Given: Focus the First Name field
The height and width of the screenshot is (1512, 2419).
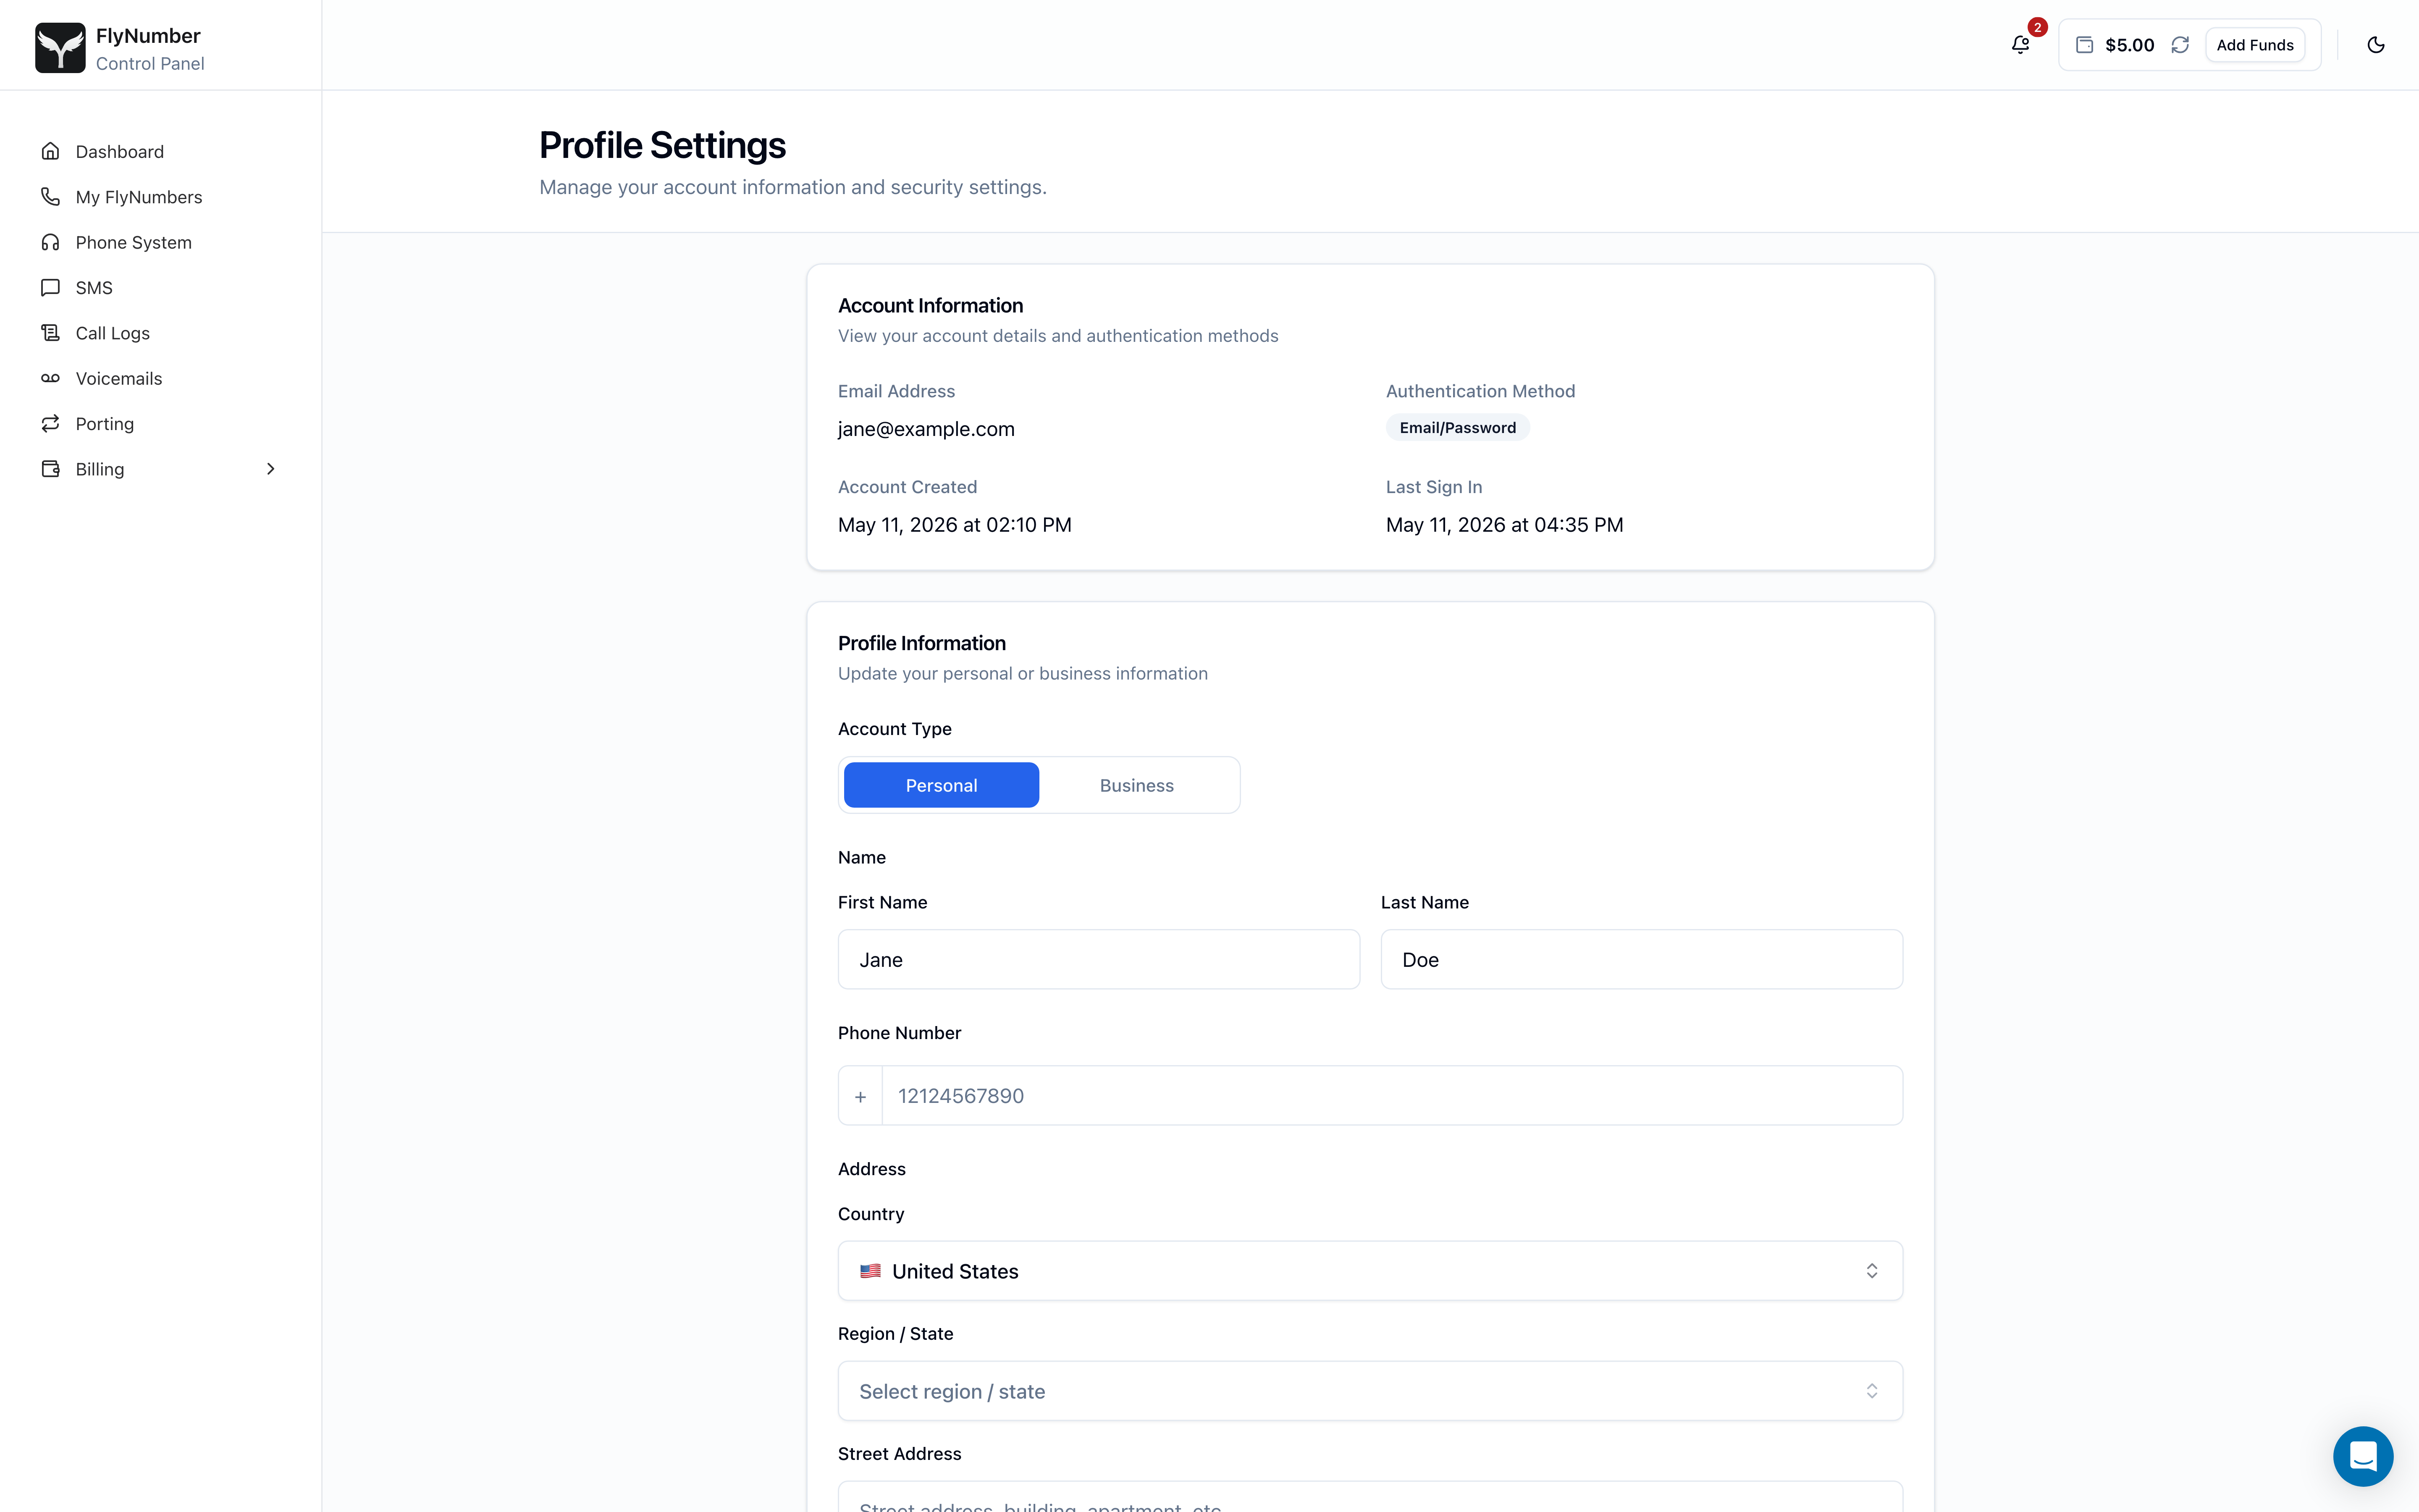Looking at the screenshot, I should pyautogui.click(x=1099, y=959).
